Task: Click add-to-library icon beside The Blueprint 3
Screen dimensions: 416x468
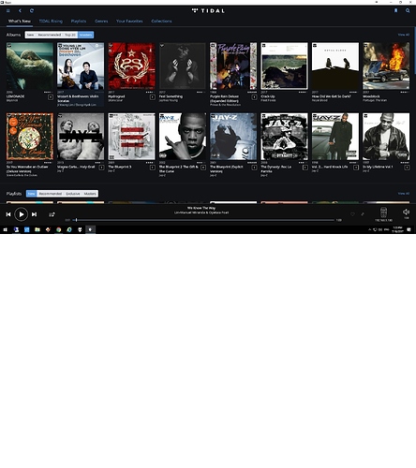Action: tap(152, 168)
